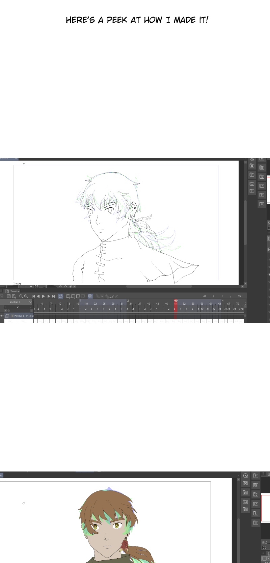270x563 pixels.
Task: Toggle the onion skin button
Action: 90,296
